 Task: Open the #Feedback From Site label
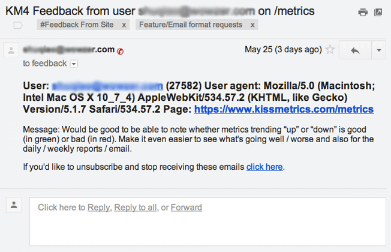[77, 25]
